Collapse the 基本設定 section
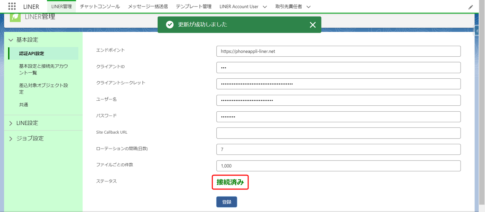This screenshot has width=485, height=212. click(x=11, y=40)
